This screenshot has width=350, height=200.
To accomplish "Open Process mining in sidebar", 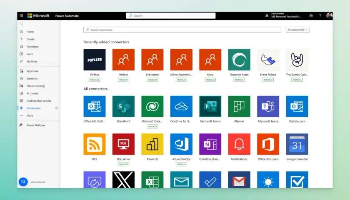I will [35, 86].
